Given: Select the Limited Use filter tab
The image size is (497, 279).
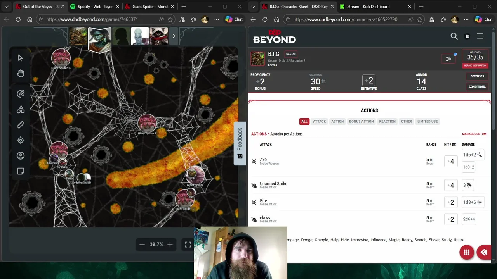Looking at the screenshot, I should click(x=427, y=121).
